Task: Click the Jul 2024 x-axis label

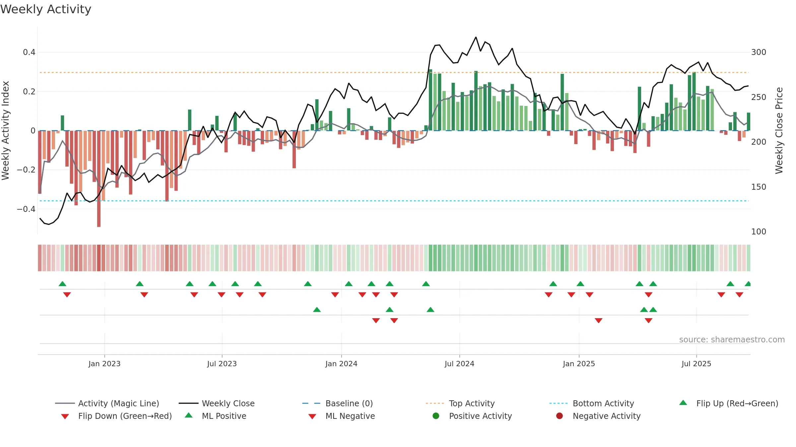Action: tap(459, 364)
